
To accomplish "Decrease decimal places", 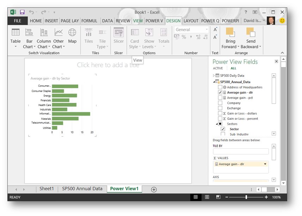I will coord(205,37).
